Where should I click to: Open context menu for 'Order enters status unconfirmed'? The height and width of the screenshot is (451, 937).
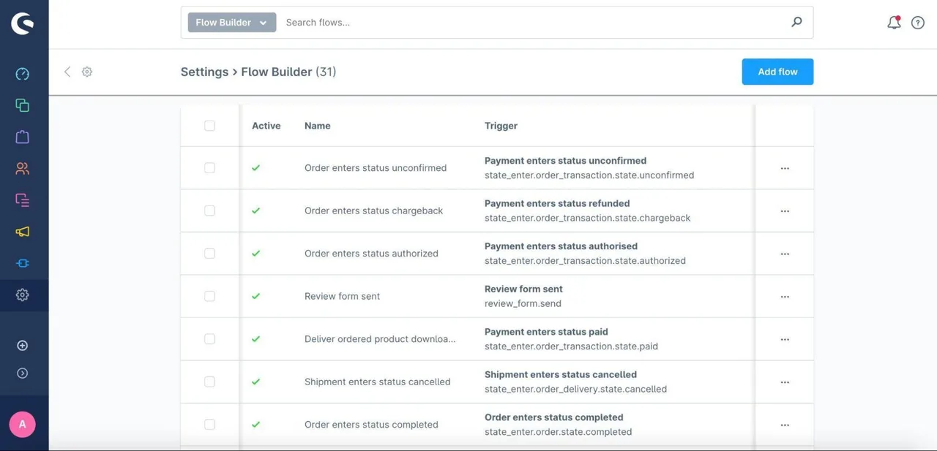(785, 168)
